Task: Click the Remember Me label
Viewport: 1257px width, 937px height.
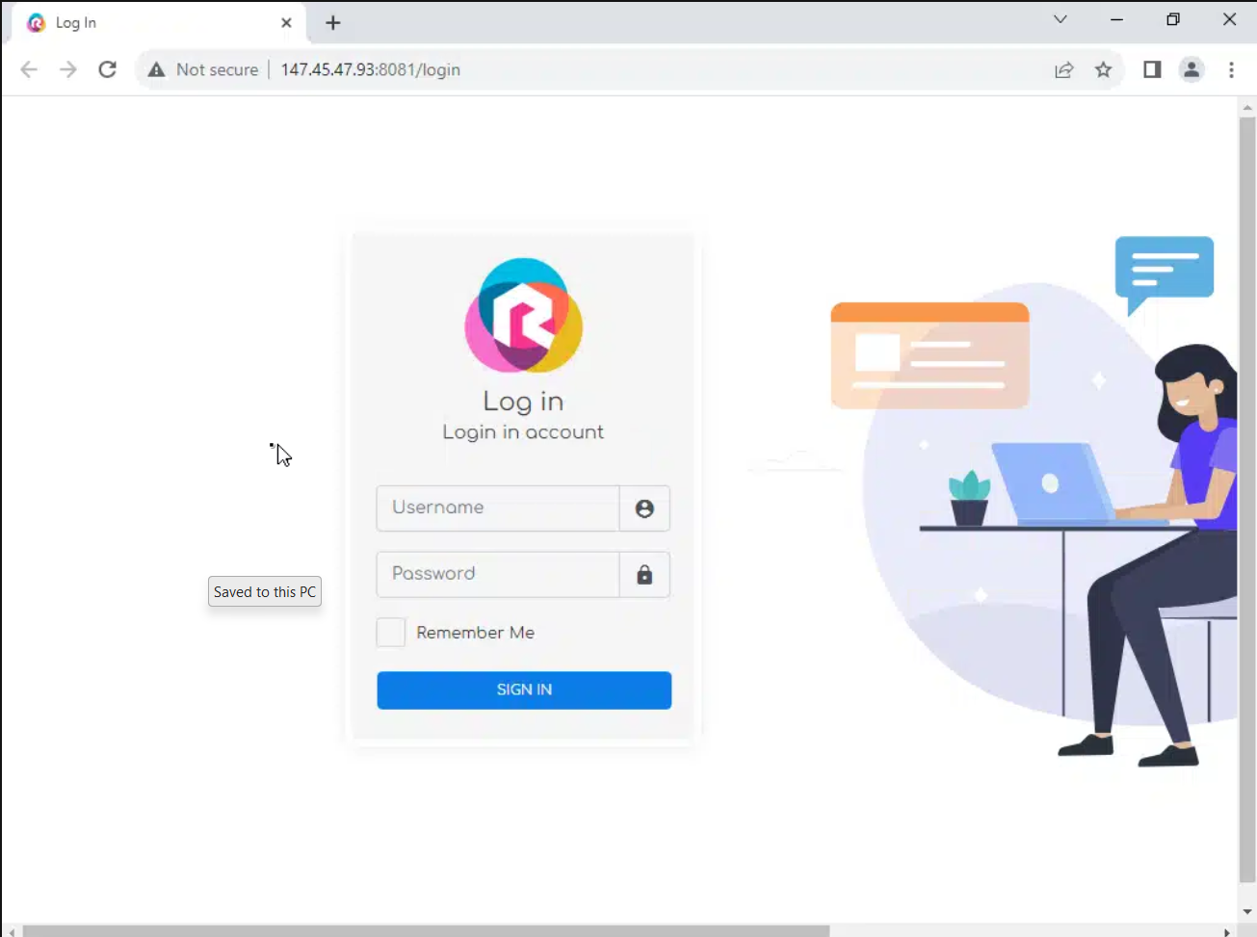Action: pos(475,633)
